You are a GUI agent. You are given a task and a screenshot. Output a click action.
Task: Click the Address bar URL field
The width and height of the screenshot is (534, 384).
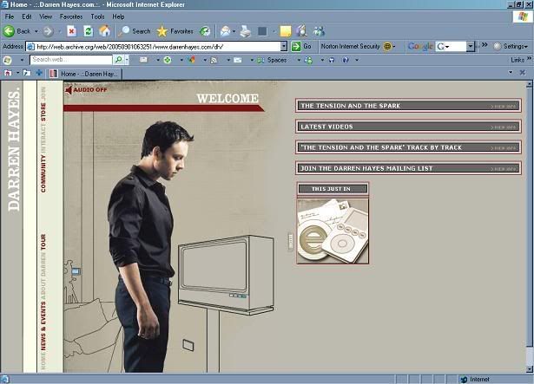156,46
